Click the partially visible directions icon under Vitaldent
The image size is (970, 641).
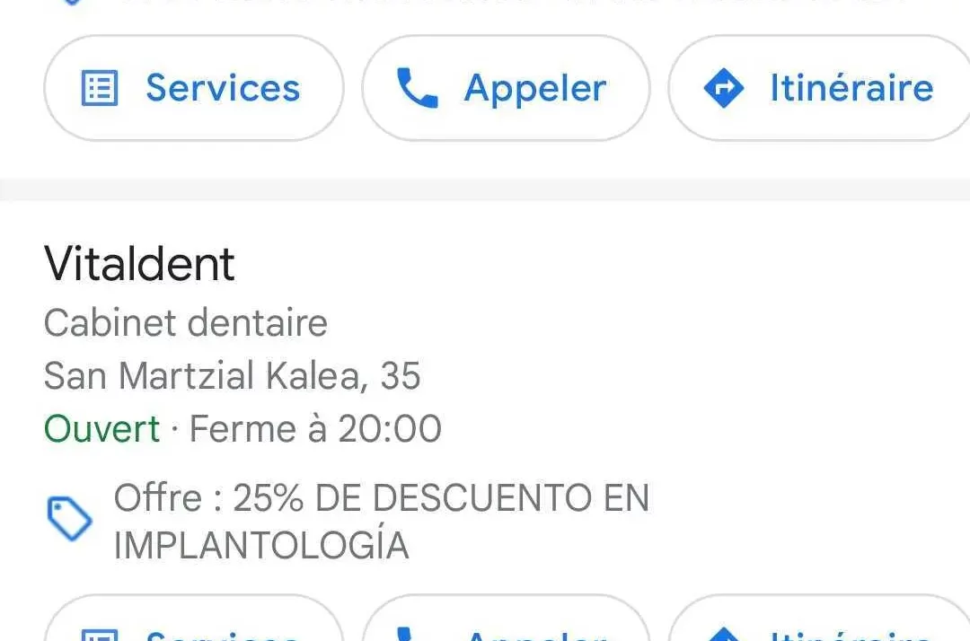click(x=724, y=635)
